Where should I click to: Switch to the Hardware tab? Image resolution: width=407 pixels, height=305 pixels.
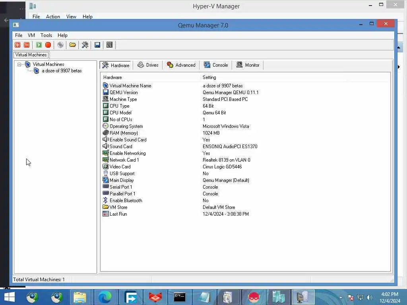(x=116, y=65)
